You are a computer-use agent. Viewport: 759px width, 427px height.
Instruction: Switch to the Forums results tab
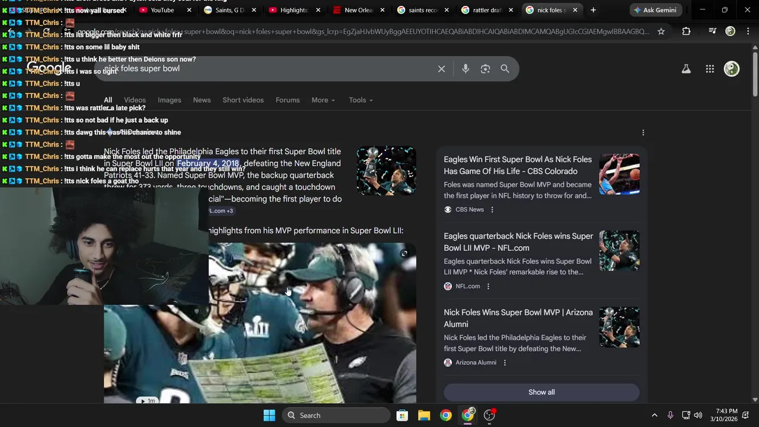[x=288, y=100]
